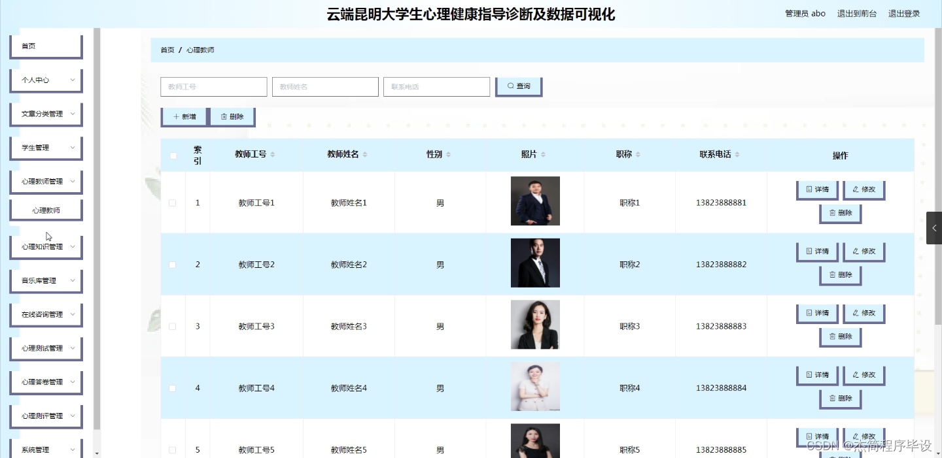Click the 删除 batch delete button
942x458 pixels.
point(232,116)
